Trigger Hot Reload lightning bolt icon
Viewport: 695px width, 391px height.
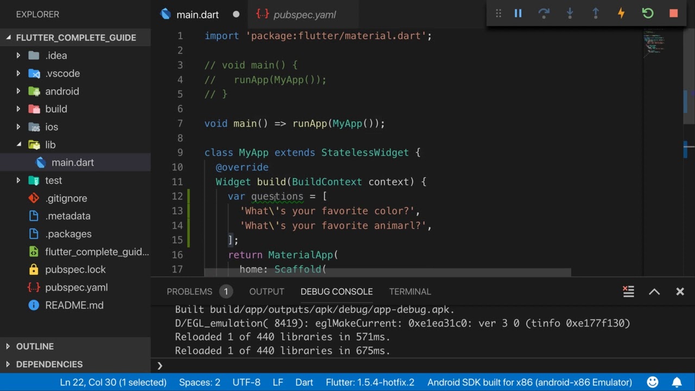click(621, 14)
